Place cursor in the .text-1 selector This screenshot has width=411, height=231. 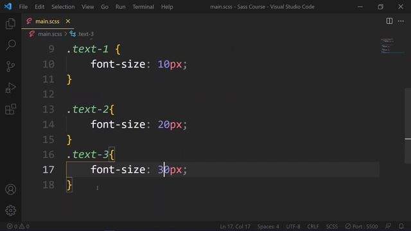pyautogui.click(x=87, y=49)
